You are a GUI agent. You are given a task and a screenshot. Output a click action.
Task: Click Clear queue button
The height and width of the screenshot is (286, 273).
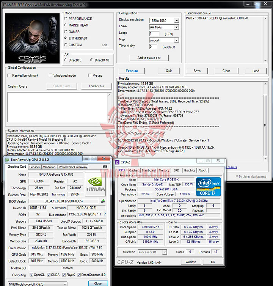pyautogui.click(x=226, y=71)
